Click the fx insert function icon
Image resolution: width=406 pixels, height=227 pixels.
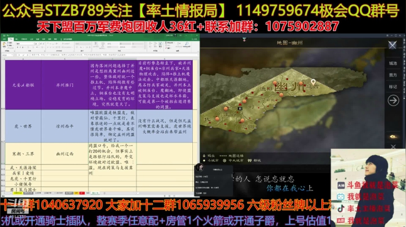[x=28, y=55]
